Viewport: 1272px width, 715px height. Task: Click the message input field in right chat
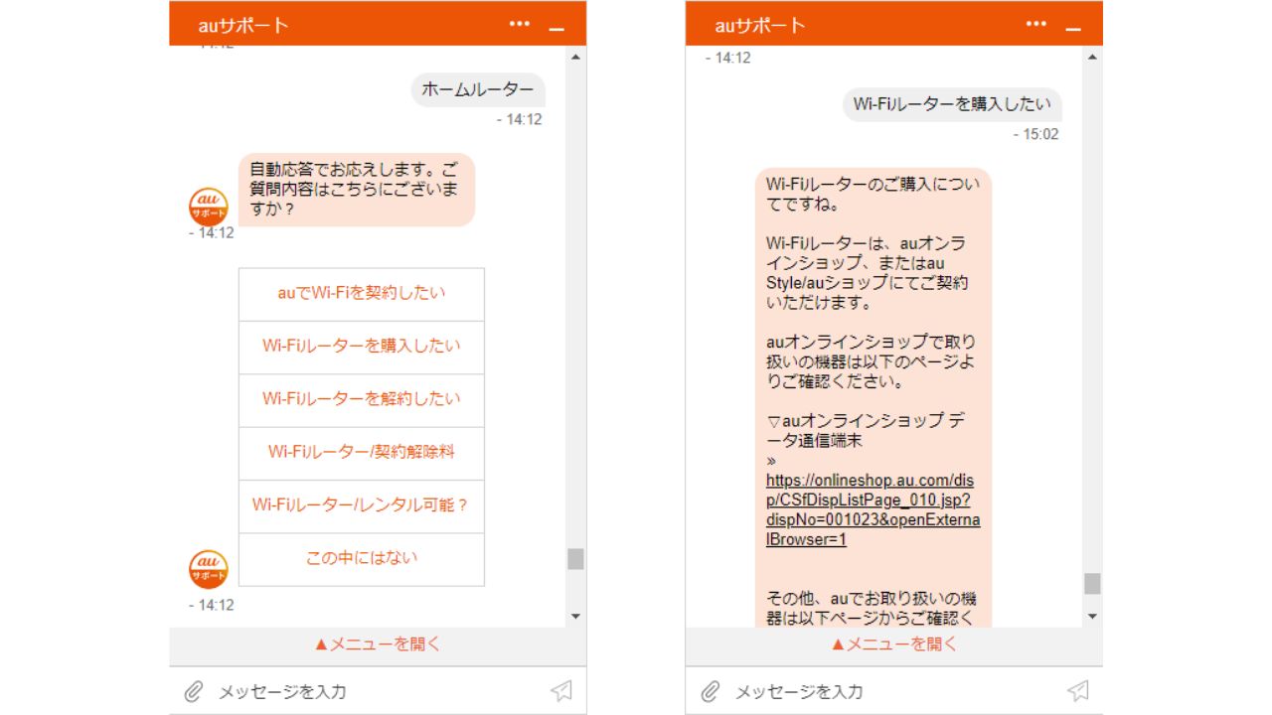[x=894, y=691]
